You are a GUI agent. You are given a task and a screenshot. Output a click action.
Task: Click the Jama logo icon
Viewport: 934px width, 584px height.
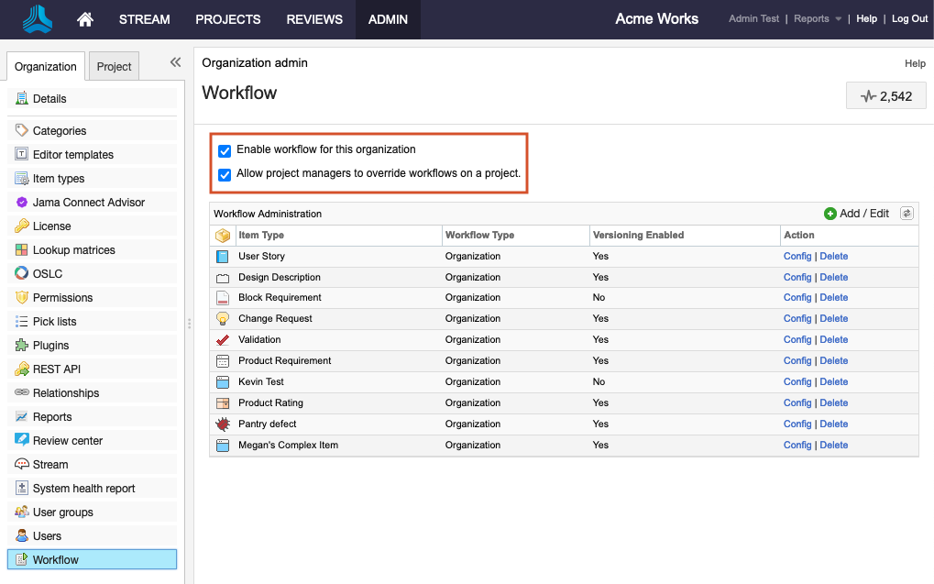click(x=38, y=19)
